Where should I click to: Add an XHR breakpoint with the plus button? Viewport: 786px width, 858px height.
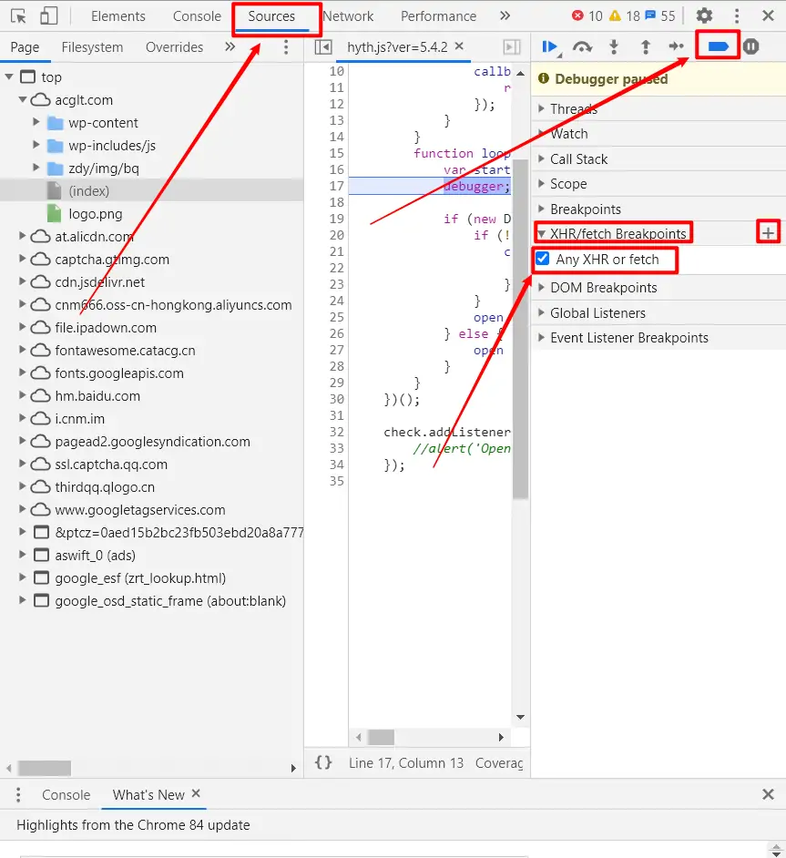pyautogui.click(x=768, y=231)
